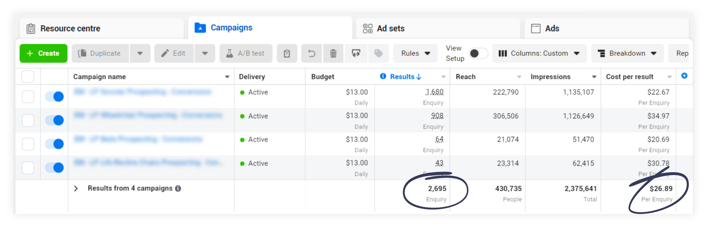Click the tag label icon
Viewport: 707px width, 228px height.
pos(378,53)
